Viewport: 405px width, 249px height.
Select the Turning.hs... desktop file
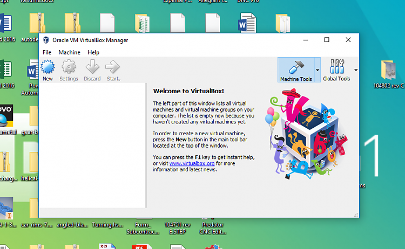(x=107, y=224)
